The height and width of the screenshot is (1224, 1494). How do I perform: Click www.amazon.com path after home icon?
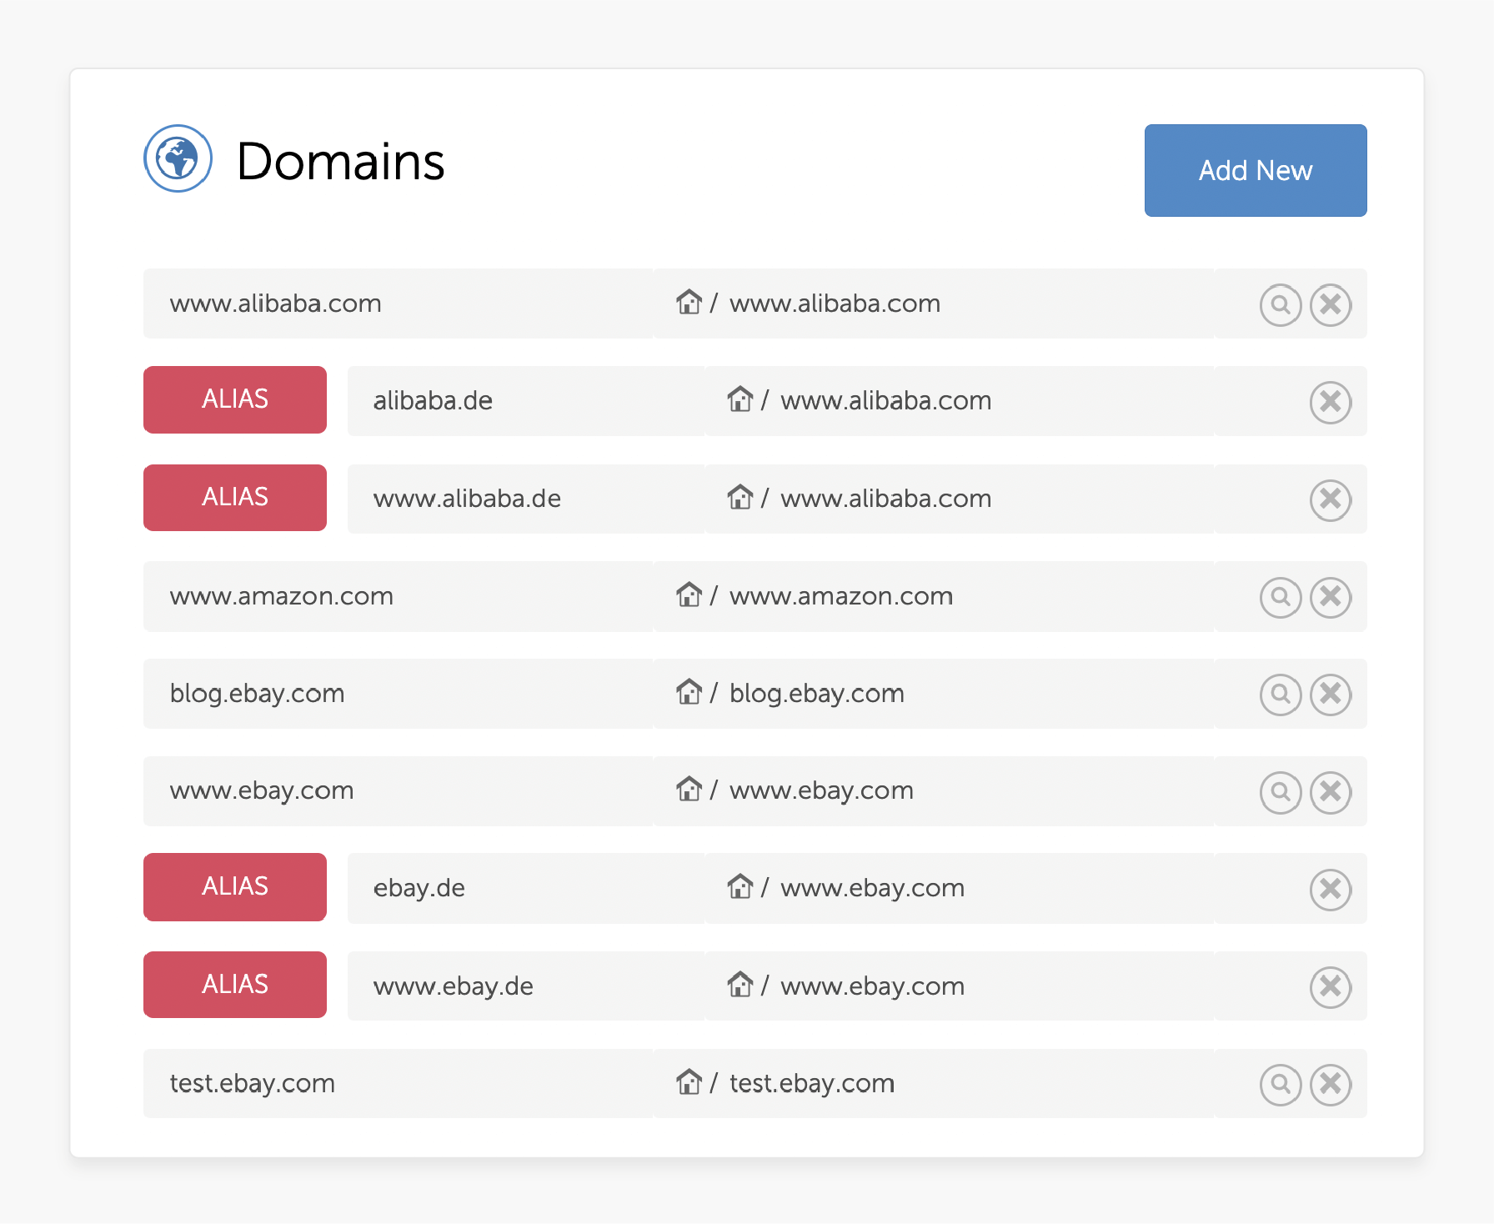point(841,596)
